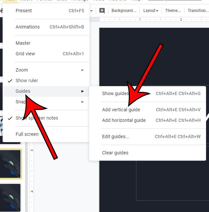Screen dimensions: 209x212
Task: Open Edit guides dialog
Action: point(116,136)
